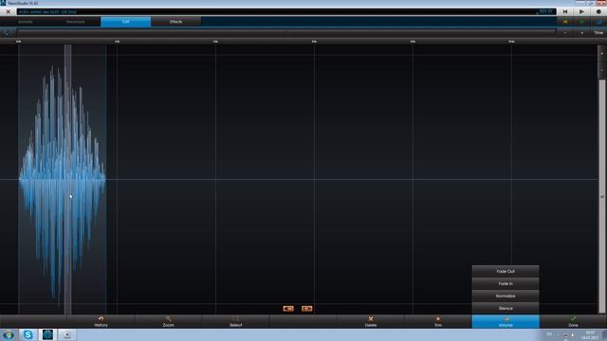
Task: Move selection start with left orange marker
Action: [288, 309]
